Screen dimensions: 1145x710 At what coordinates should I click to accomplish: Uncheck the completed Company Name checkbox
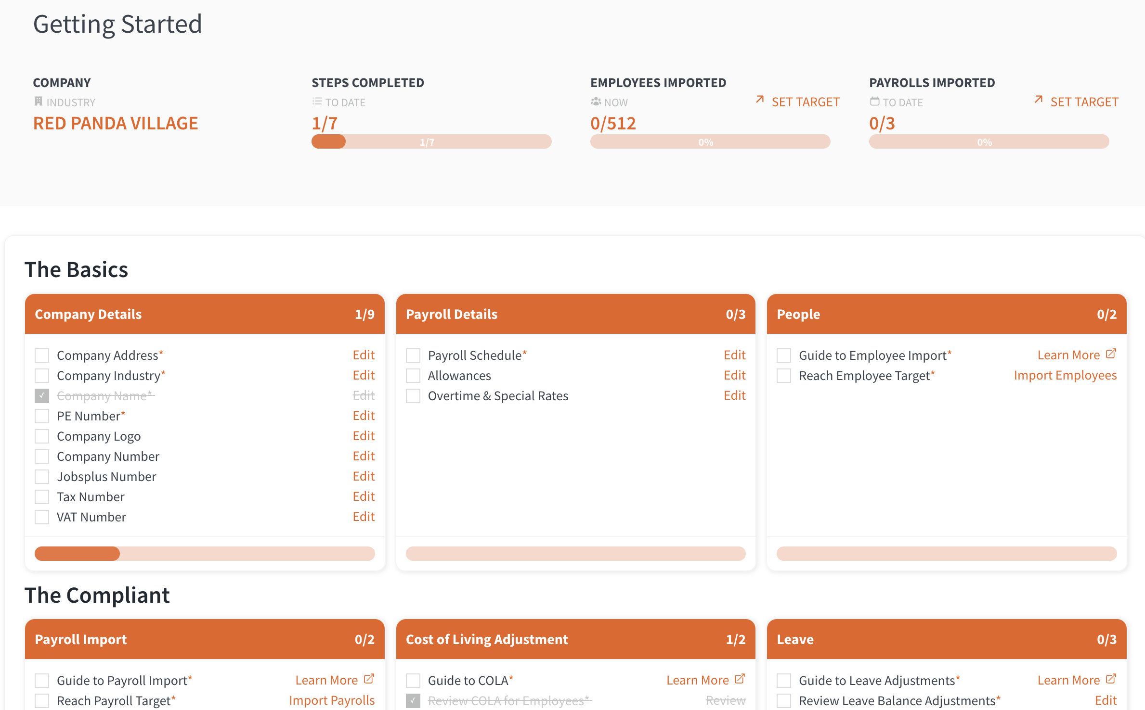point(41,395)
